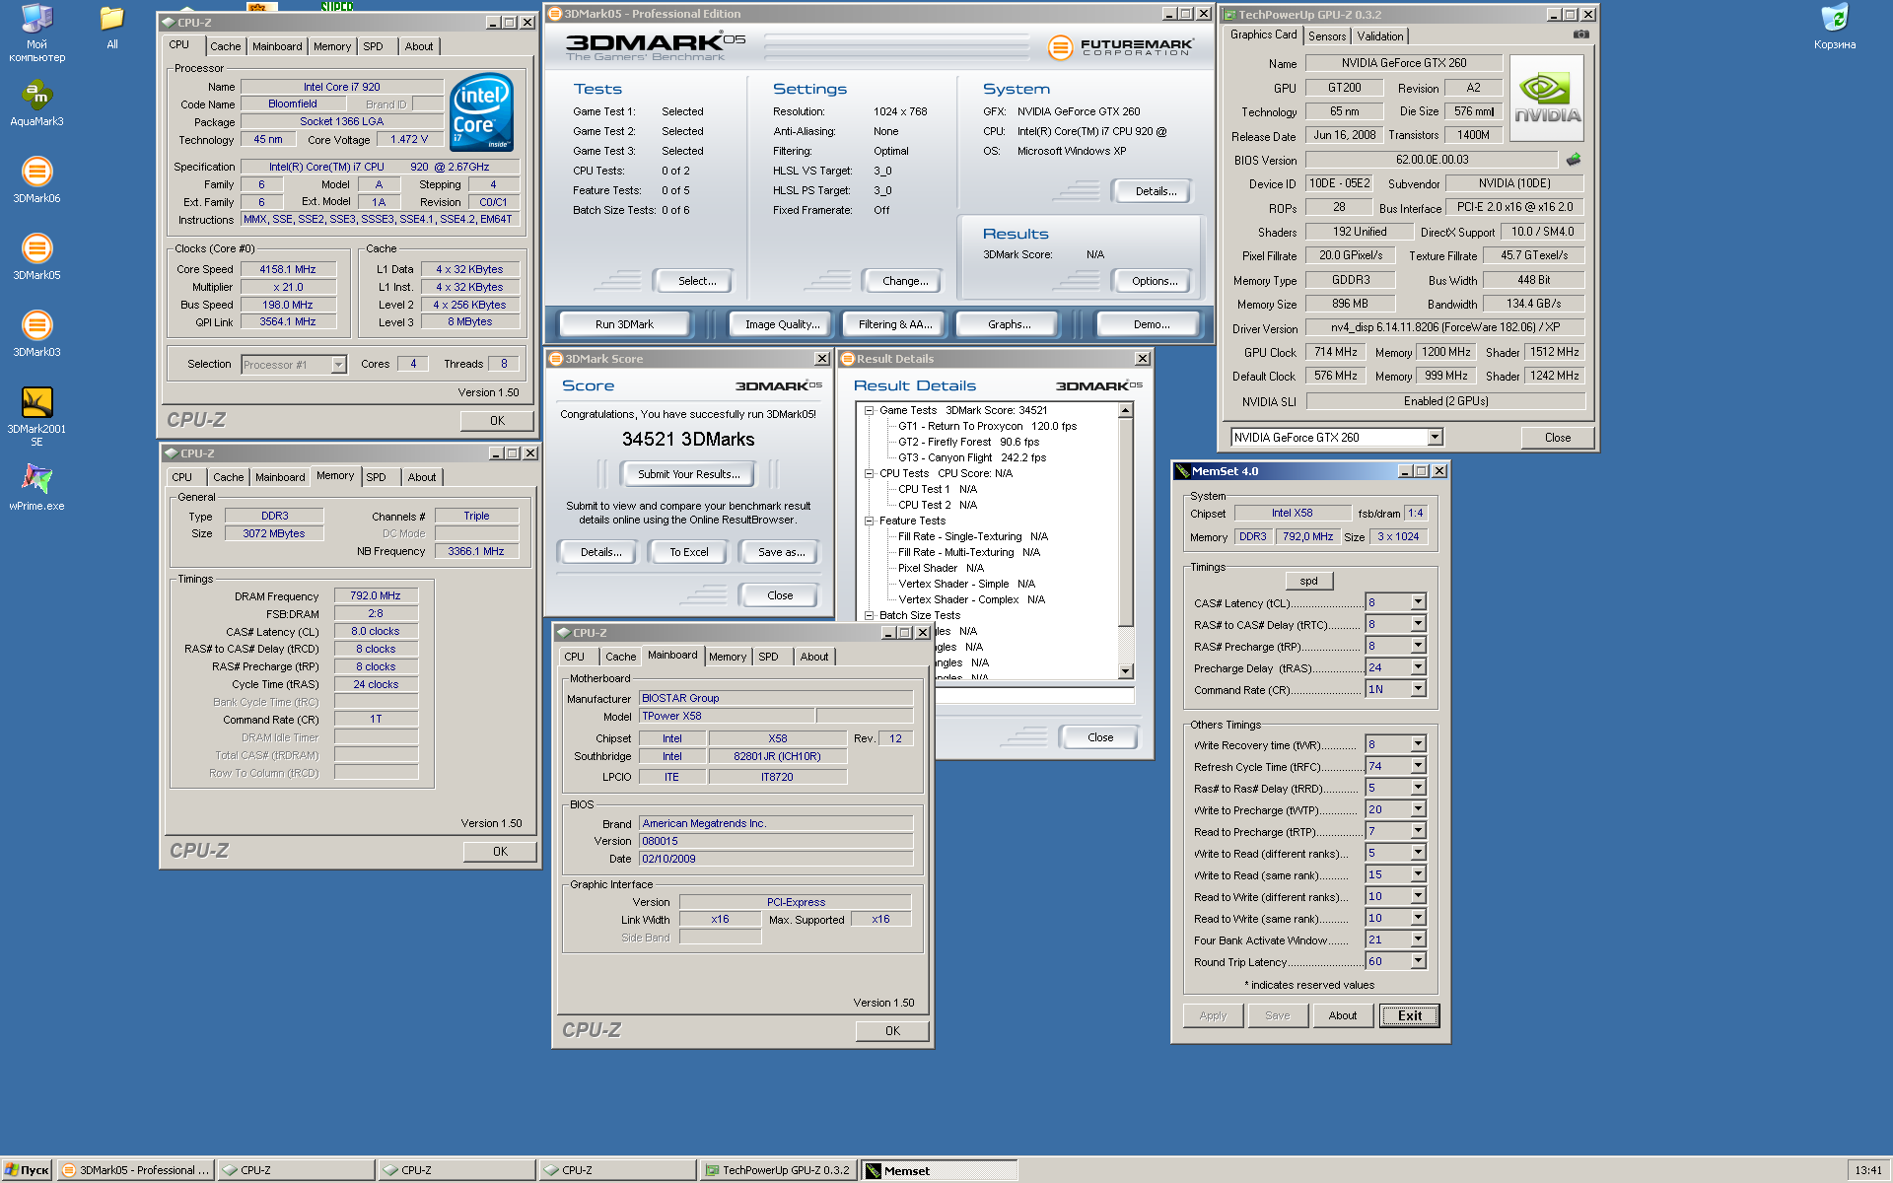Click the About button in MemSet

pyautogui.click(x=1342, y=1015)
